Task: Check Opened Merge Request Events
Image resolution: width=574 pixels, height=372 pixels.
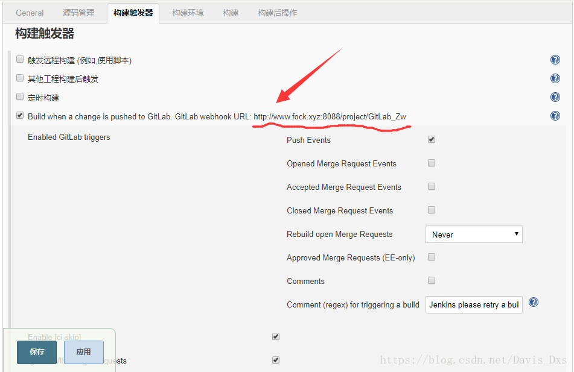Action: point(432,163)
